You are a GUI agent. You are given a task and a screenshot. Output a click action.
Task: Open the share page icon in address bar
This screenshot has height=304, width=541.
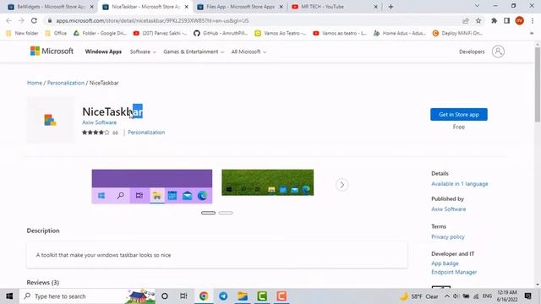466,20
